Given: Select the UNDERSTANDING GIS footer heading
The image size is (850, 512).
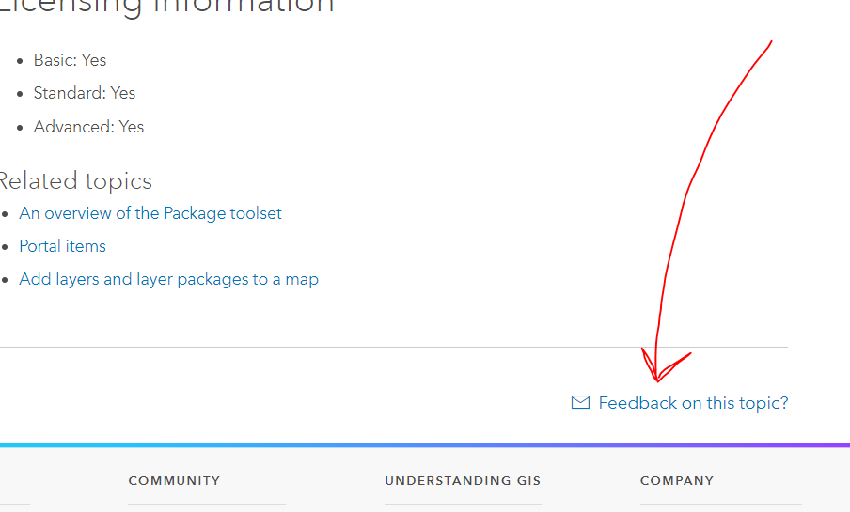Looking at the screenshot, I should [463, 480].
